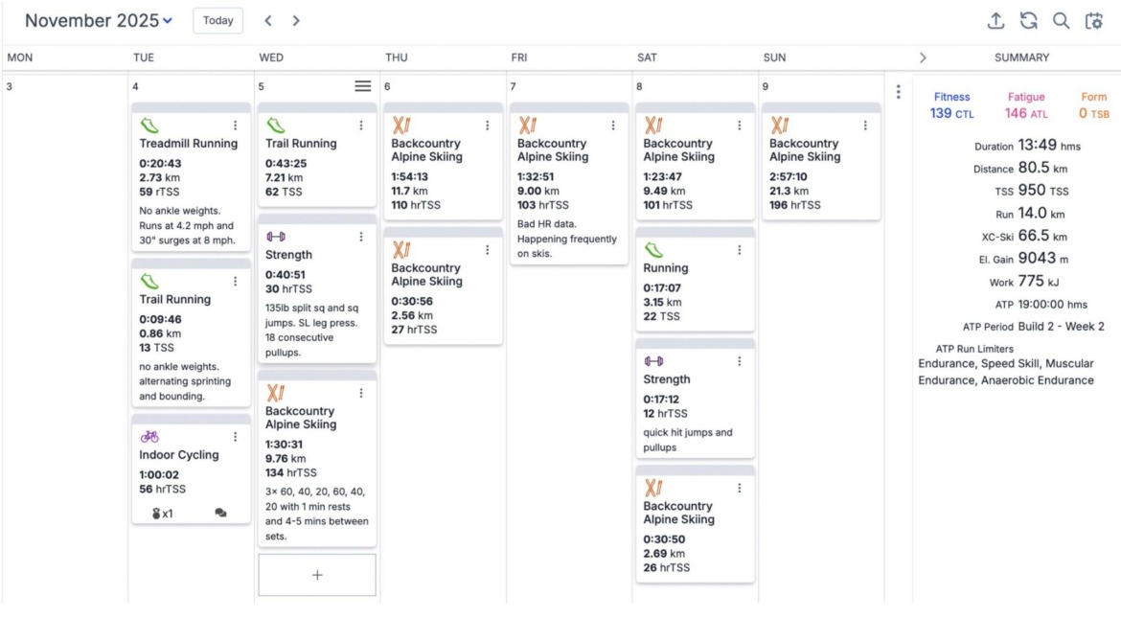Click the Fatigue ATL value
1121x618 pixels.
[1026, 113]
